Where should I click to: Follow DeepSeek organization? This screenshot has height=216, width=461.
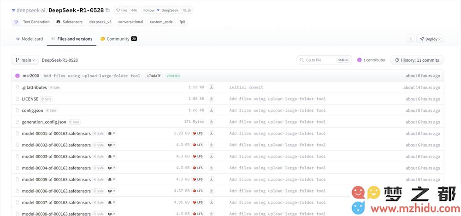click(161, 10)
